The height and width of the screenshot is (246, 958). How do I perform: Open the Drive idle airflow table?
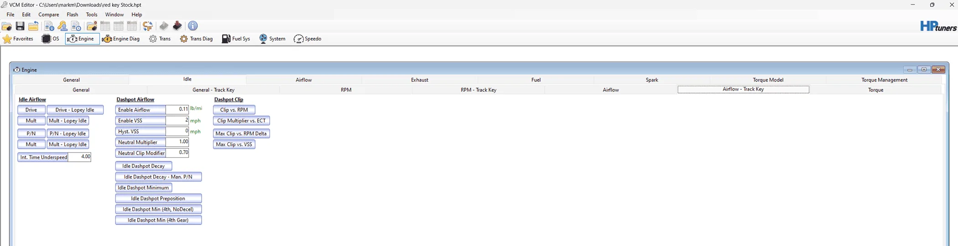(31, 110)
